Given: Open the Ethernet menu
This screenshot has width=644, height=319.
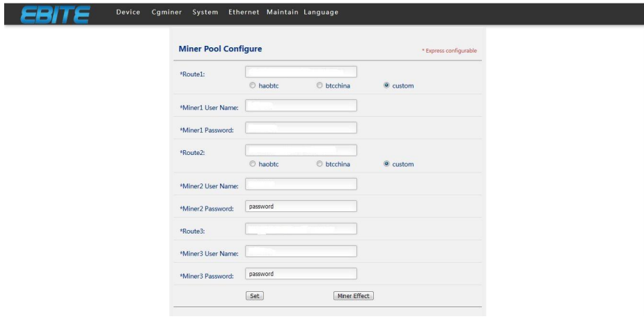Looking at the screenshot, I should pyautogui.click(x=244, y=13).
